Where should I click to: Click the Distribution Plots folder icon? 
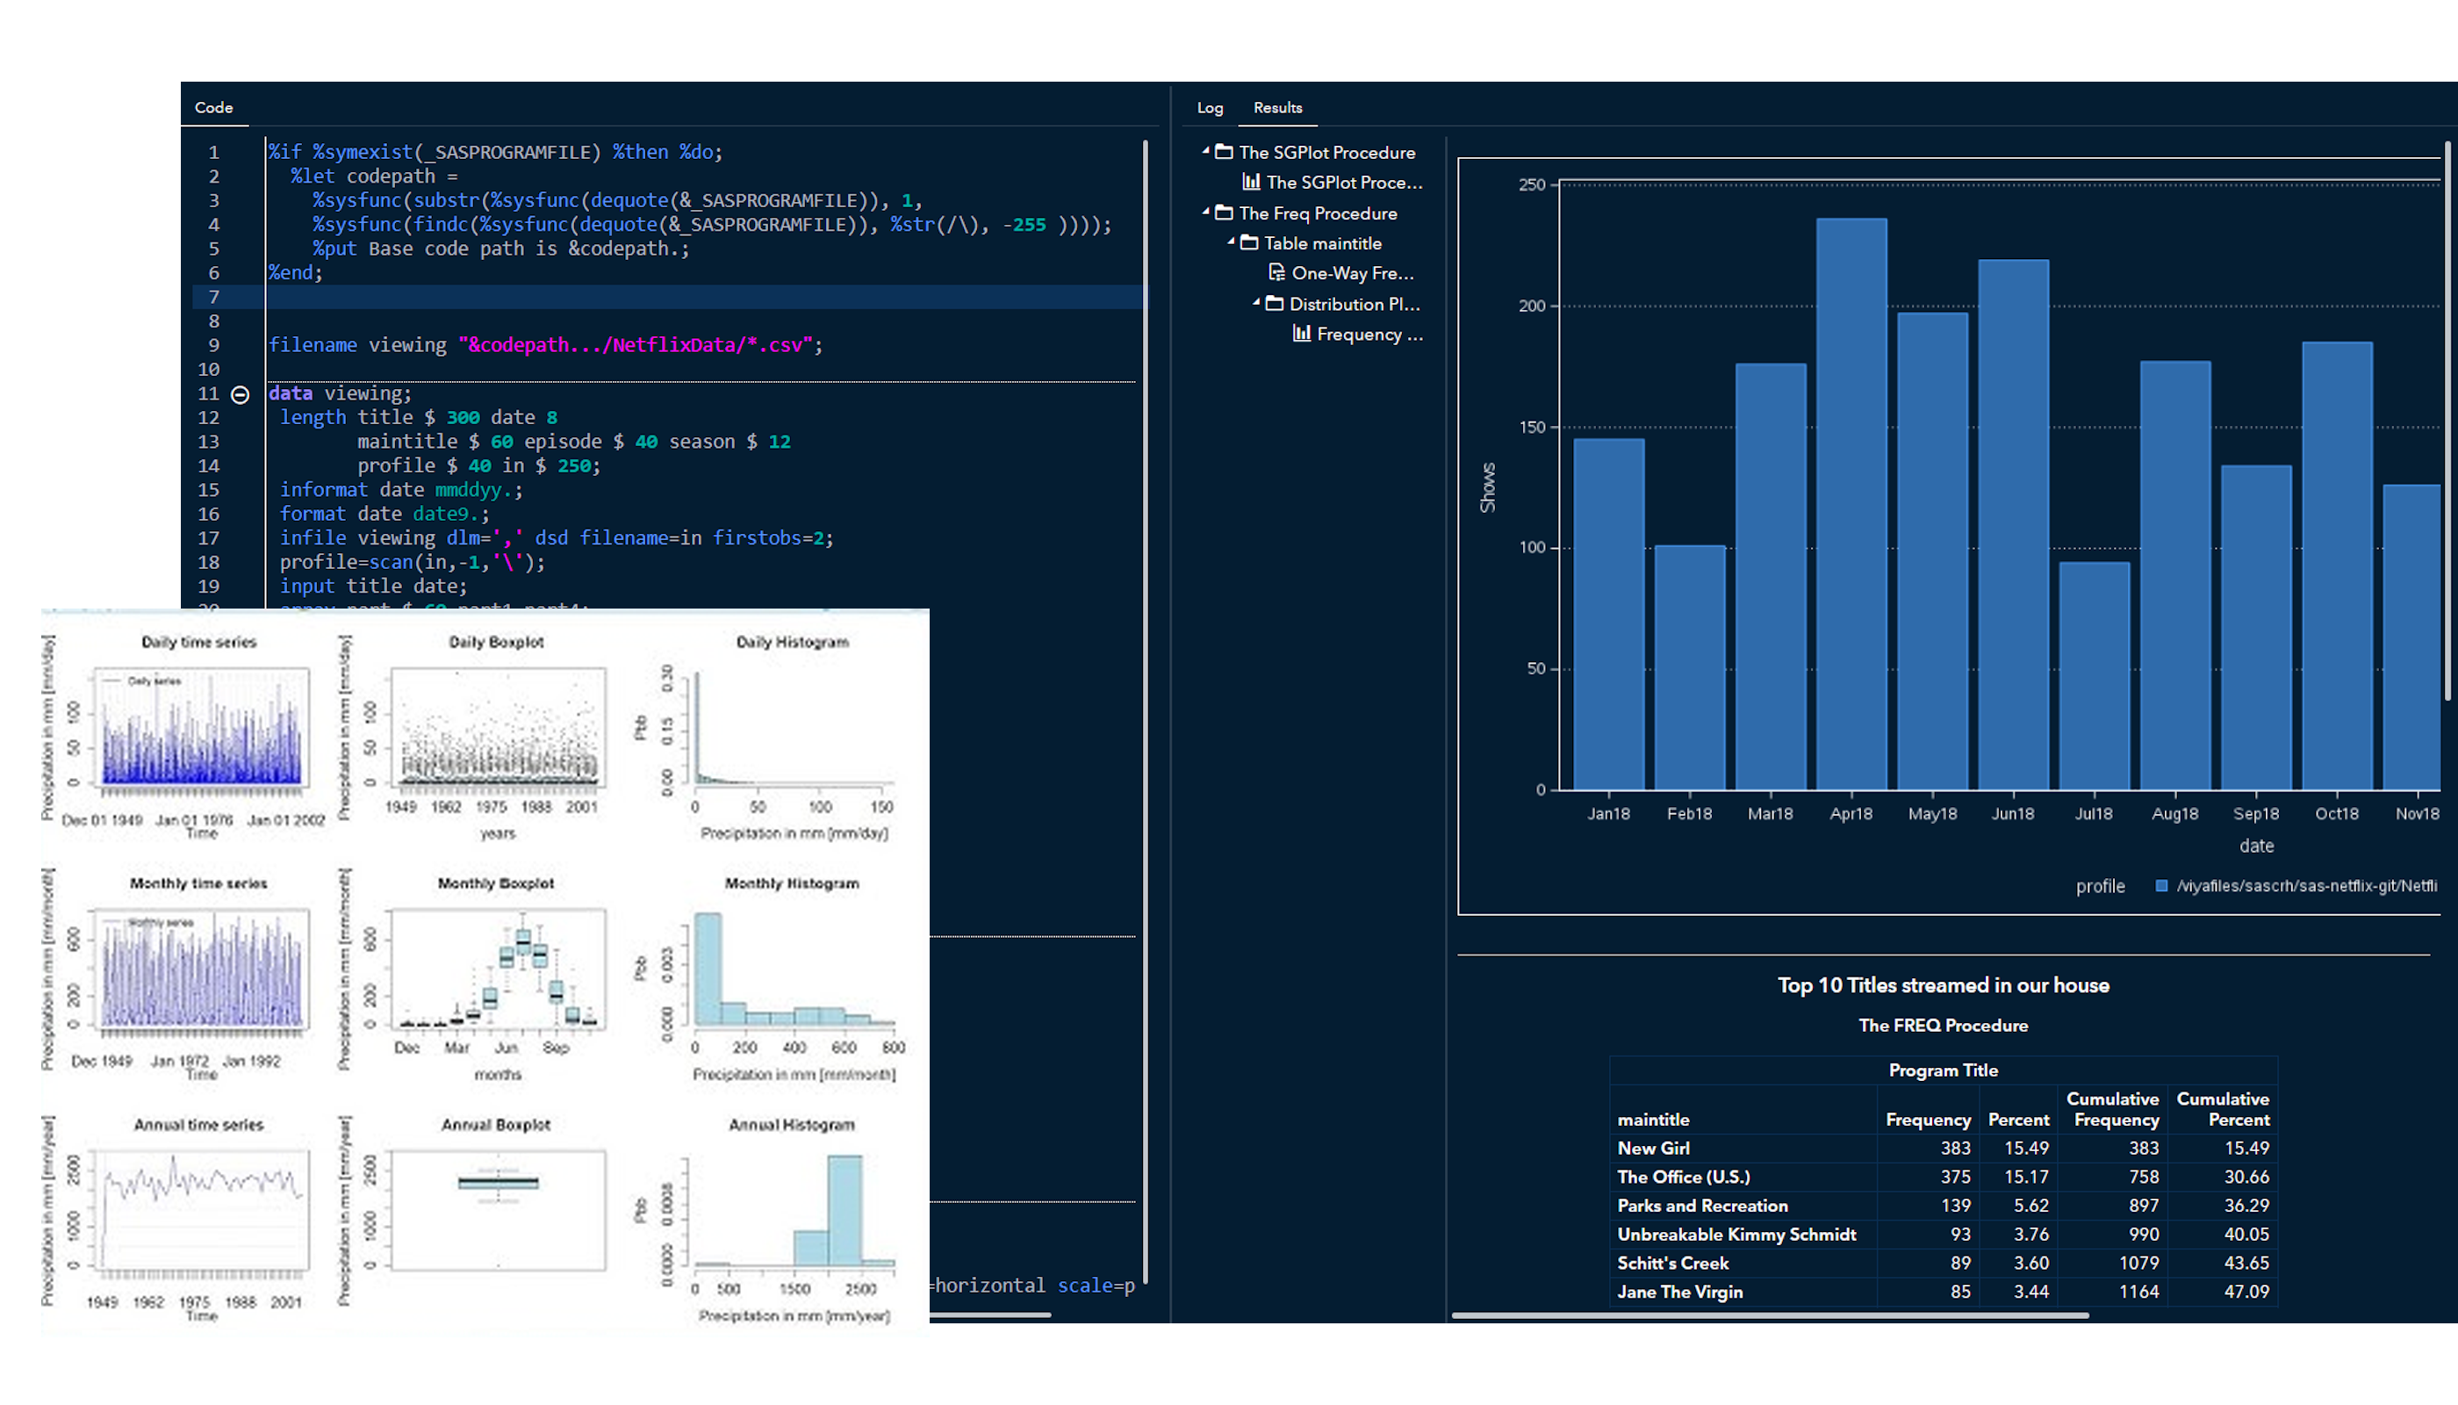(x=1275, y=304)
